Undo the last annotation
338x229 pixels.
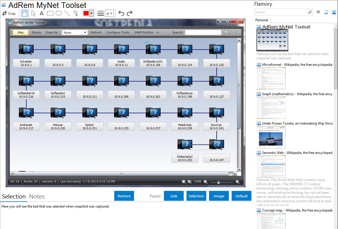121,13
